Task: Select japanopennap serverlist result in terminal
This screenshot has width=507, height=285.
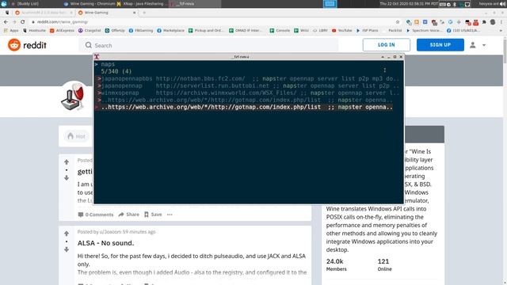Action: coord(249,85)
